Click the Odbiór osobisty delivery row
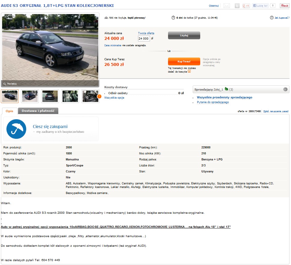This screenshot has height=265, width=291. (x=144, y=93)
